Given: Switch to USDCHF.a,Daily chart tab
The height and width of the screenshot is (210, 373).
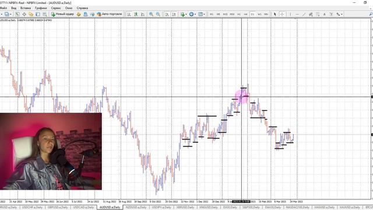Looking at the screenshot, I should click(x=33, y=208).
